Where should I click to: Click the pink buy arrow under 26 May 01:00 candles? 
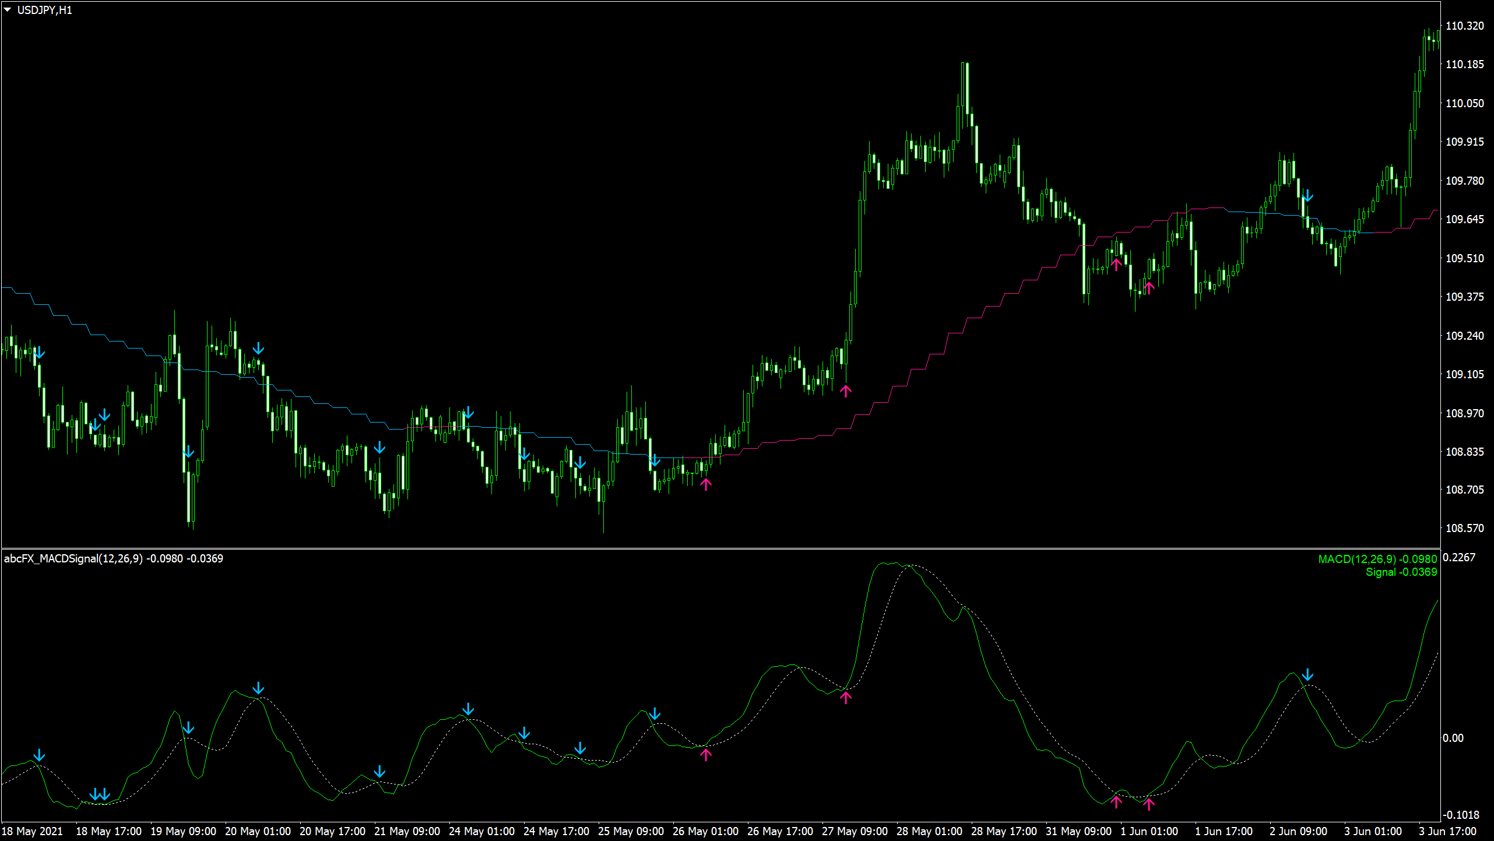pyautogui.click(x=705, y=484)
